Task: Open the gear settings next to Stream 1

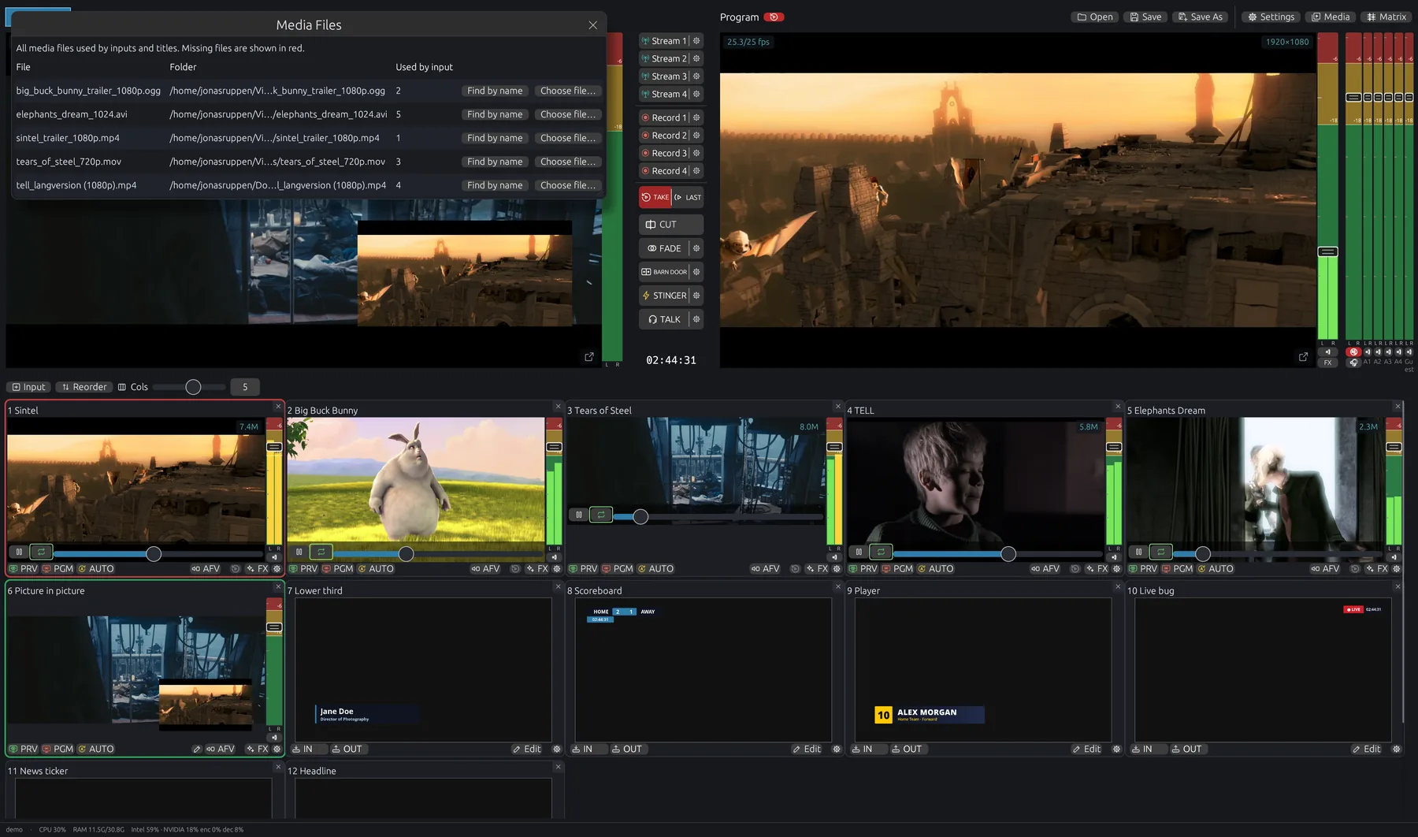Action: 696,41
